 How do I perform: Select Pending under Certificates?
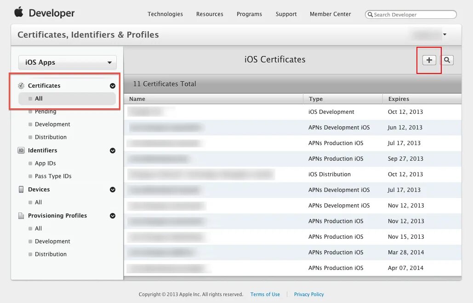45,112
